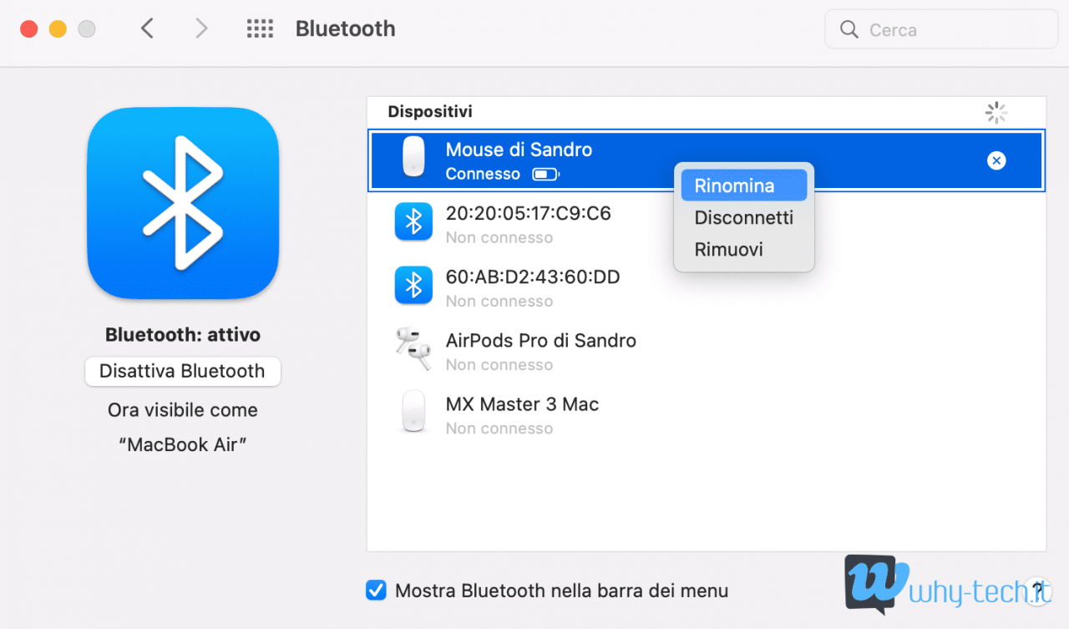Select MX Master 3 Mac device
The image size is (1069, 629).
pos(707,414)
